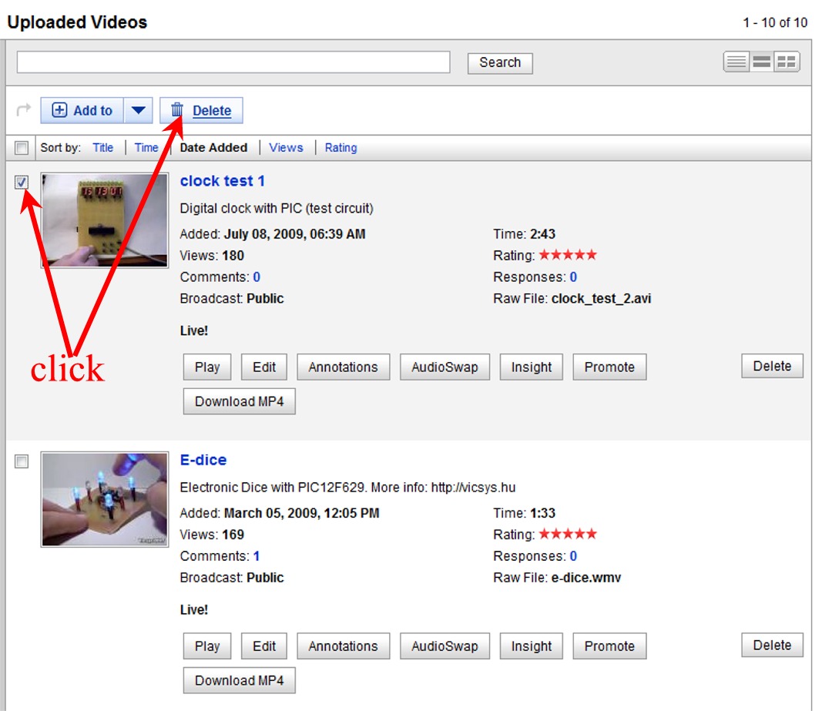The image size is (832, 711).
Task: Uncheck the clock test 1 checkbox
Action: (x=22, y=182)
